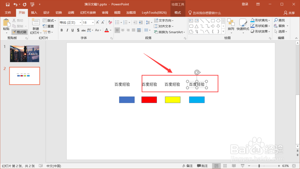Click the Paste clipboard icon

tap(6, 22)
